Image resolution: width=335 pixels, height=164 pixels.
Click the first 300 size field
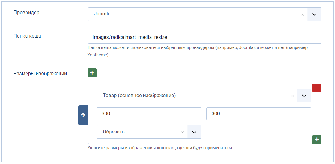149,114
